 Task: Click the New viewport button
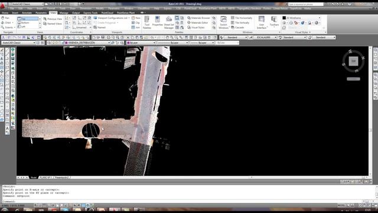(136, 18)
